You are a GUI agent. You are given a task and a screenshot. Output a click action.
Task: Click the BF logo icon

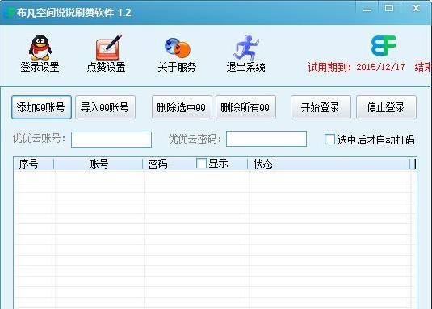[384, 45]
